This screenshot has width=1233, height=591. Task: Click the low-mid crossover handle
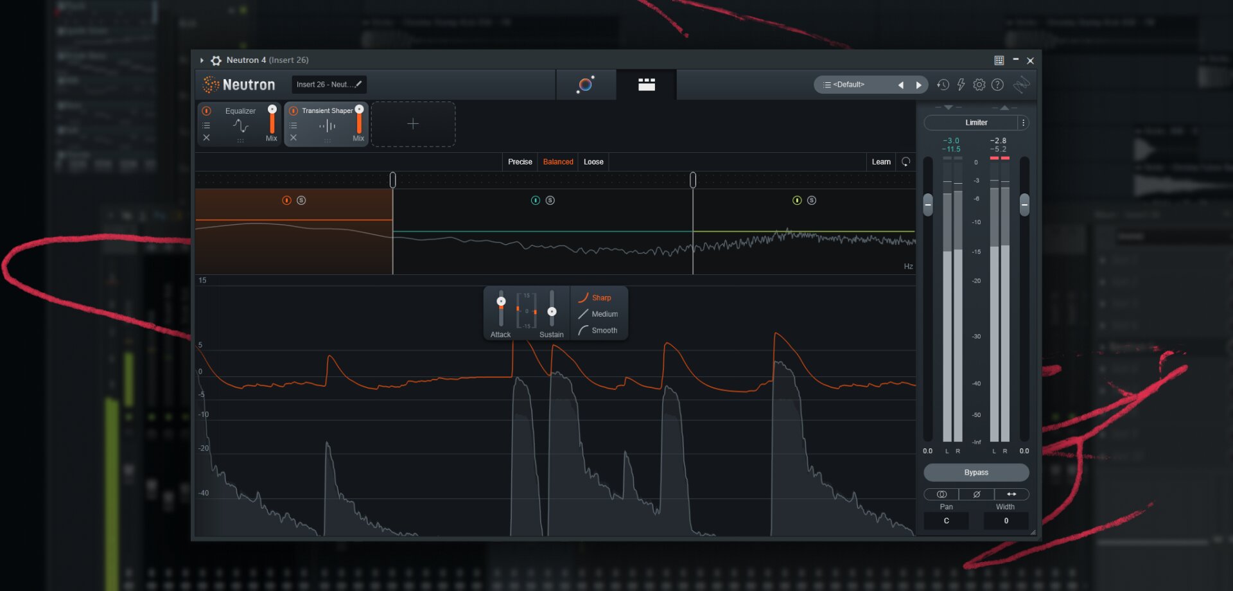click(x=392, y=180)
